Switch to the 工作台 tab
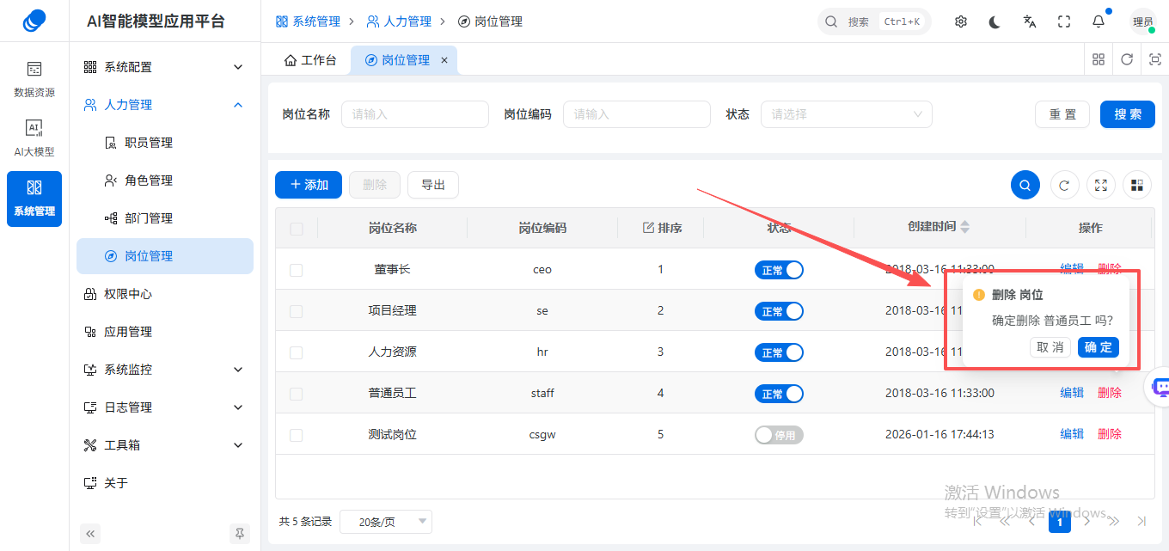Viewport: 1169px width, 551px height. point(310,60)
